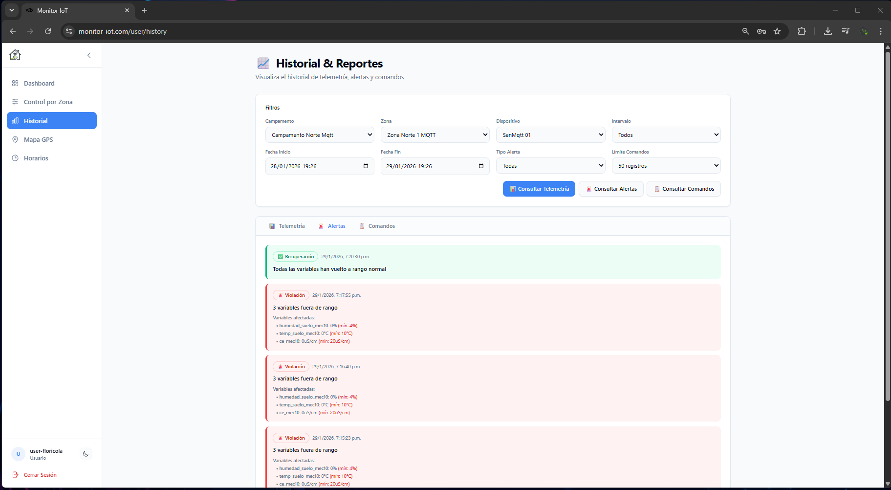The height and width of the screenshot is (490, 891).
Task: Click the Consultar Telemetría button
Action: pyautogui.click(x=539, y=189)
